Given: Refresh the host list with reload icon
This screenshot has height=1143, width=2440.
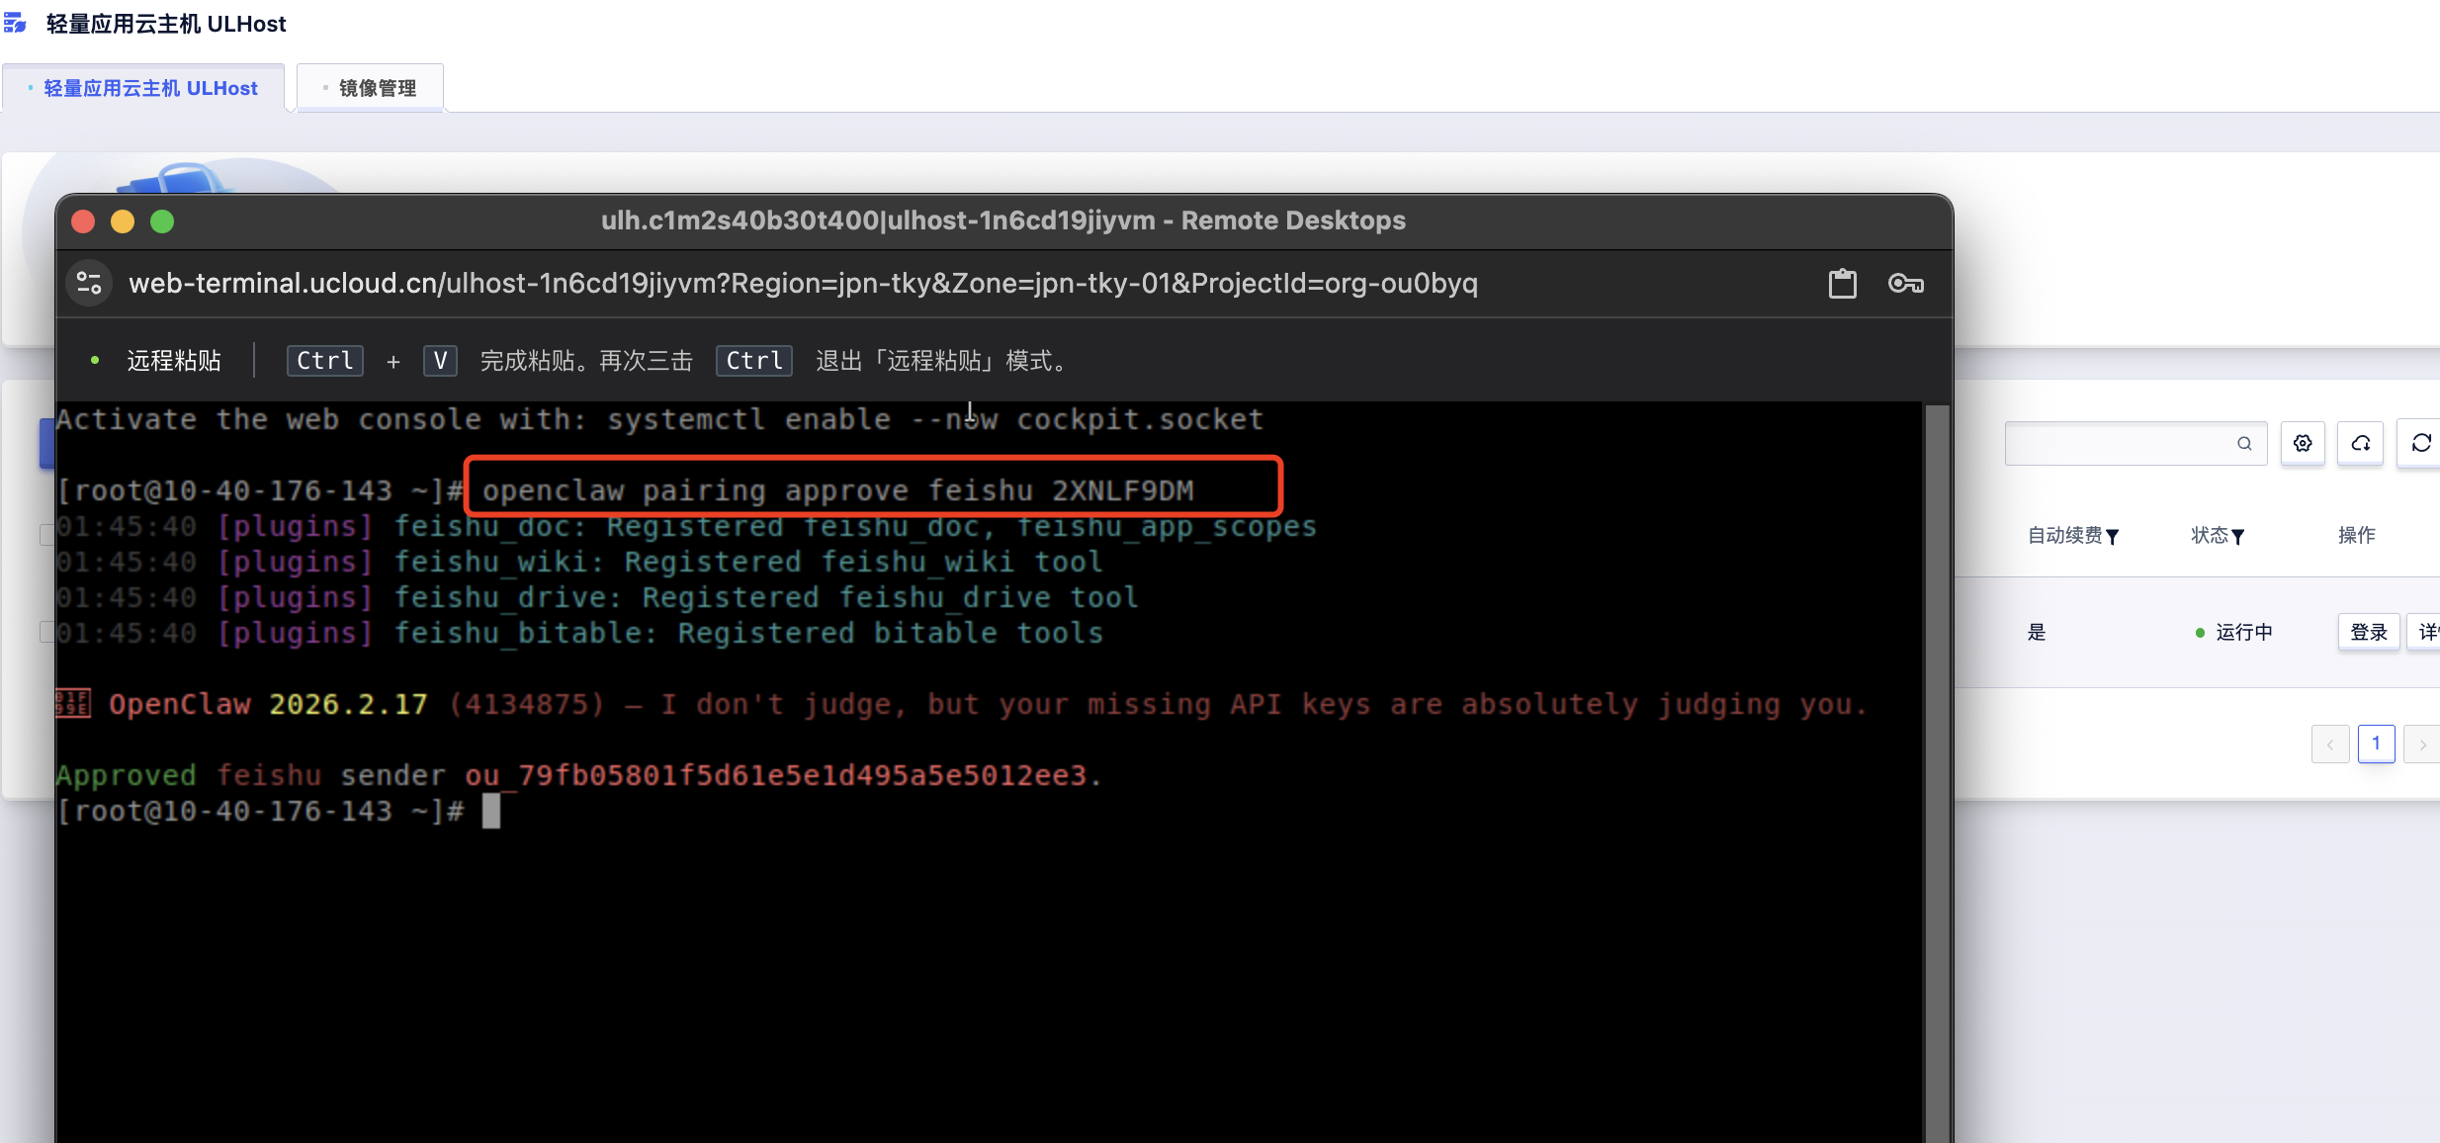Looking at the screenshot, I should click(2420, 443).
